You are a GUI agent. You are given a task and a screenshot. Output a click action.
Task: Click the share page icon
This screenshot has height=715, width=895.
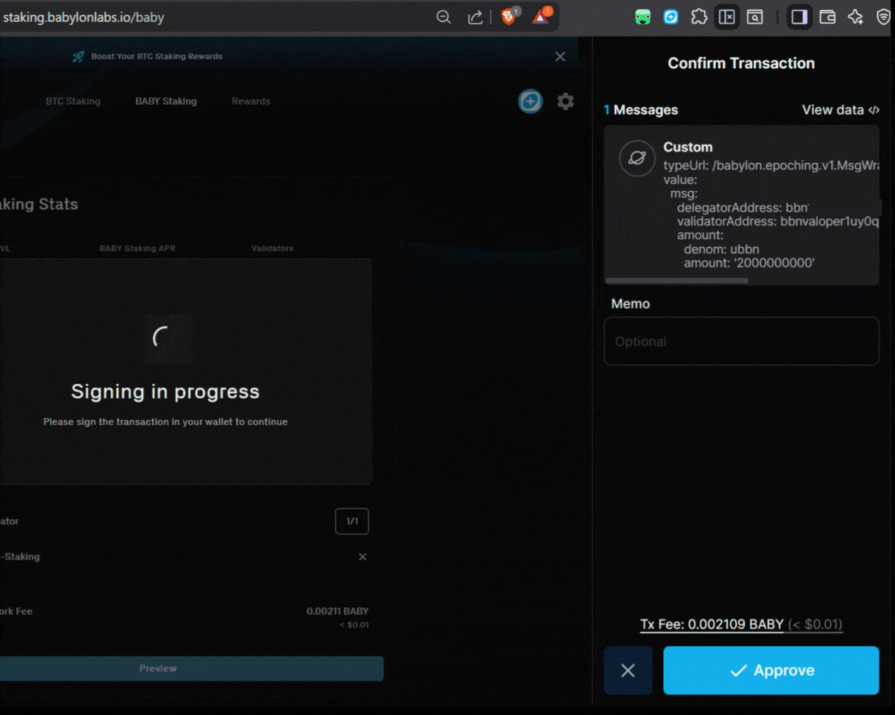[475, 17]
